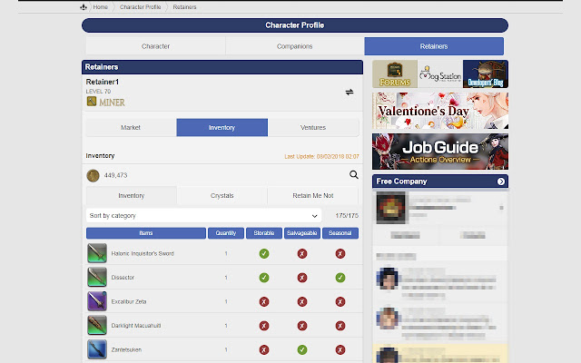This screenshot has width=581, height=363.
Task: Sort by the Salvageable column header
Action: [x=302, y=233]
